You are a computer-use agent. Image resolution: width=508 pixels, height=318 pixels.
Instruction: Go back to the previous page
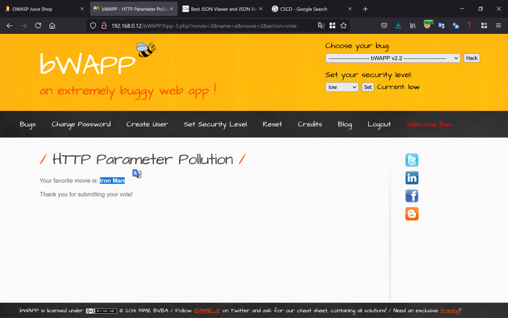click(x=9, y=25)
